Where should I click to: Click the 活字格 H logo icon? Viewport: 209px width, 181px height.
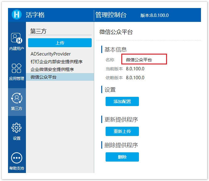[17, 14]
